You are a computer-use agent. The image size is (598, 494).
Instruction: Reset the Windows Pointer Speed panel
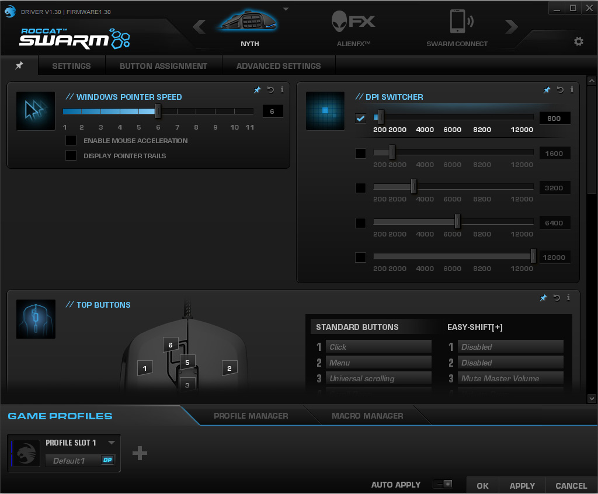270,90
